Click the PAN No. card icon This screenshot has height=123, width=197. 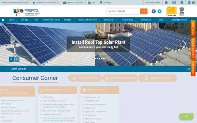click(x=65, y=3)
